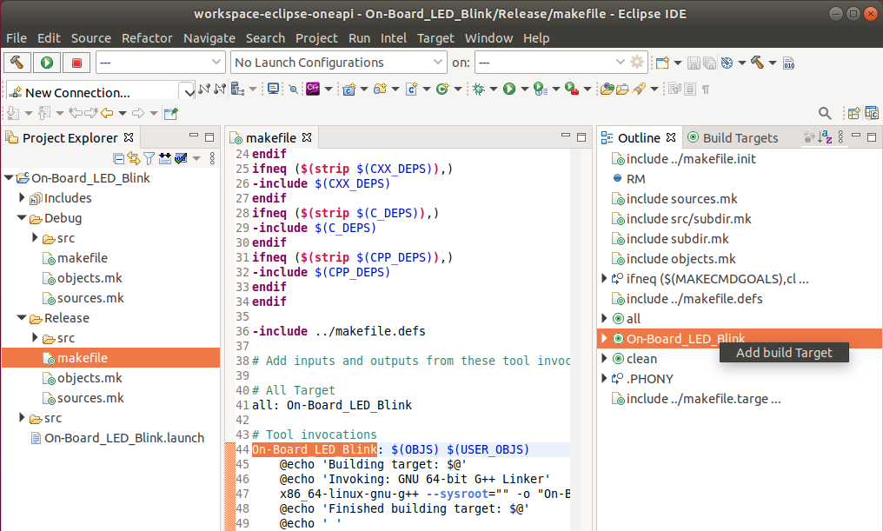This screenshot has width=883, height=531.
Task: Toggle Link with Editor in Project Explorer
Action: pos(134,158)
